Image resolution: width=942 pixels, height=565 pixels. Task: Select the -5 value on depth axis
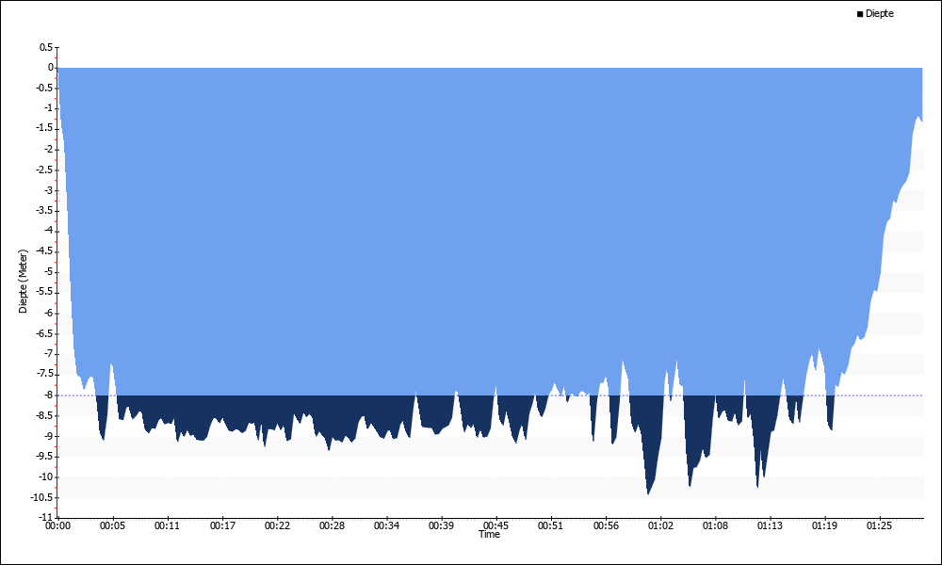tap(47, 272)
